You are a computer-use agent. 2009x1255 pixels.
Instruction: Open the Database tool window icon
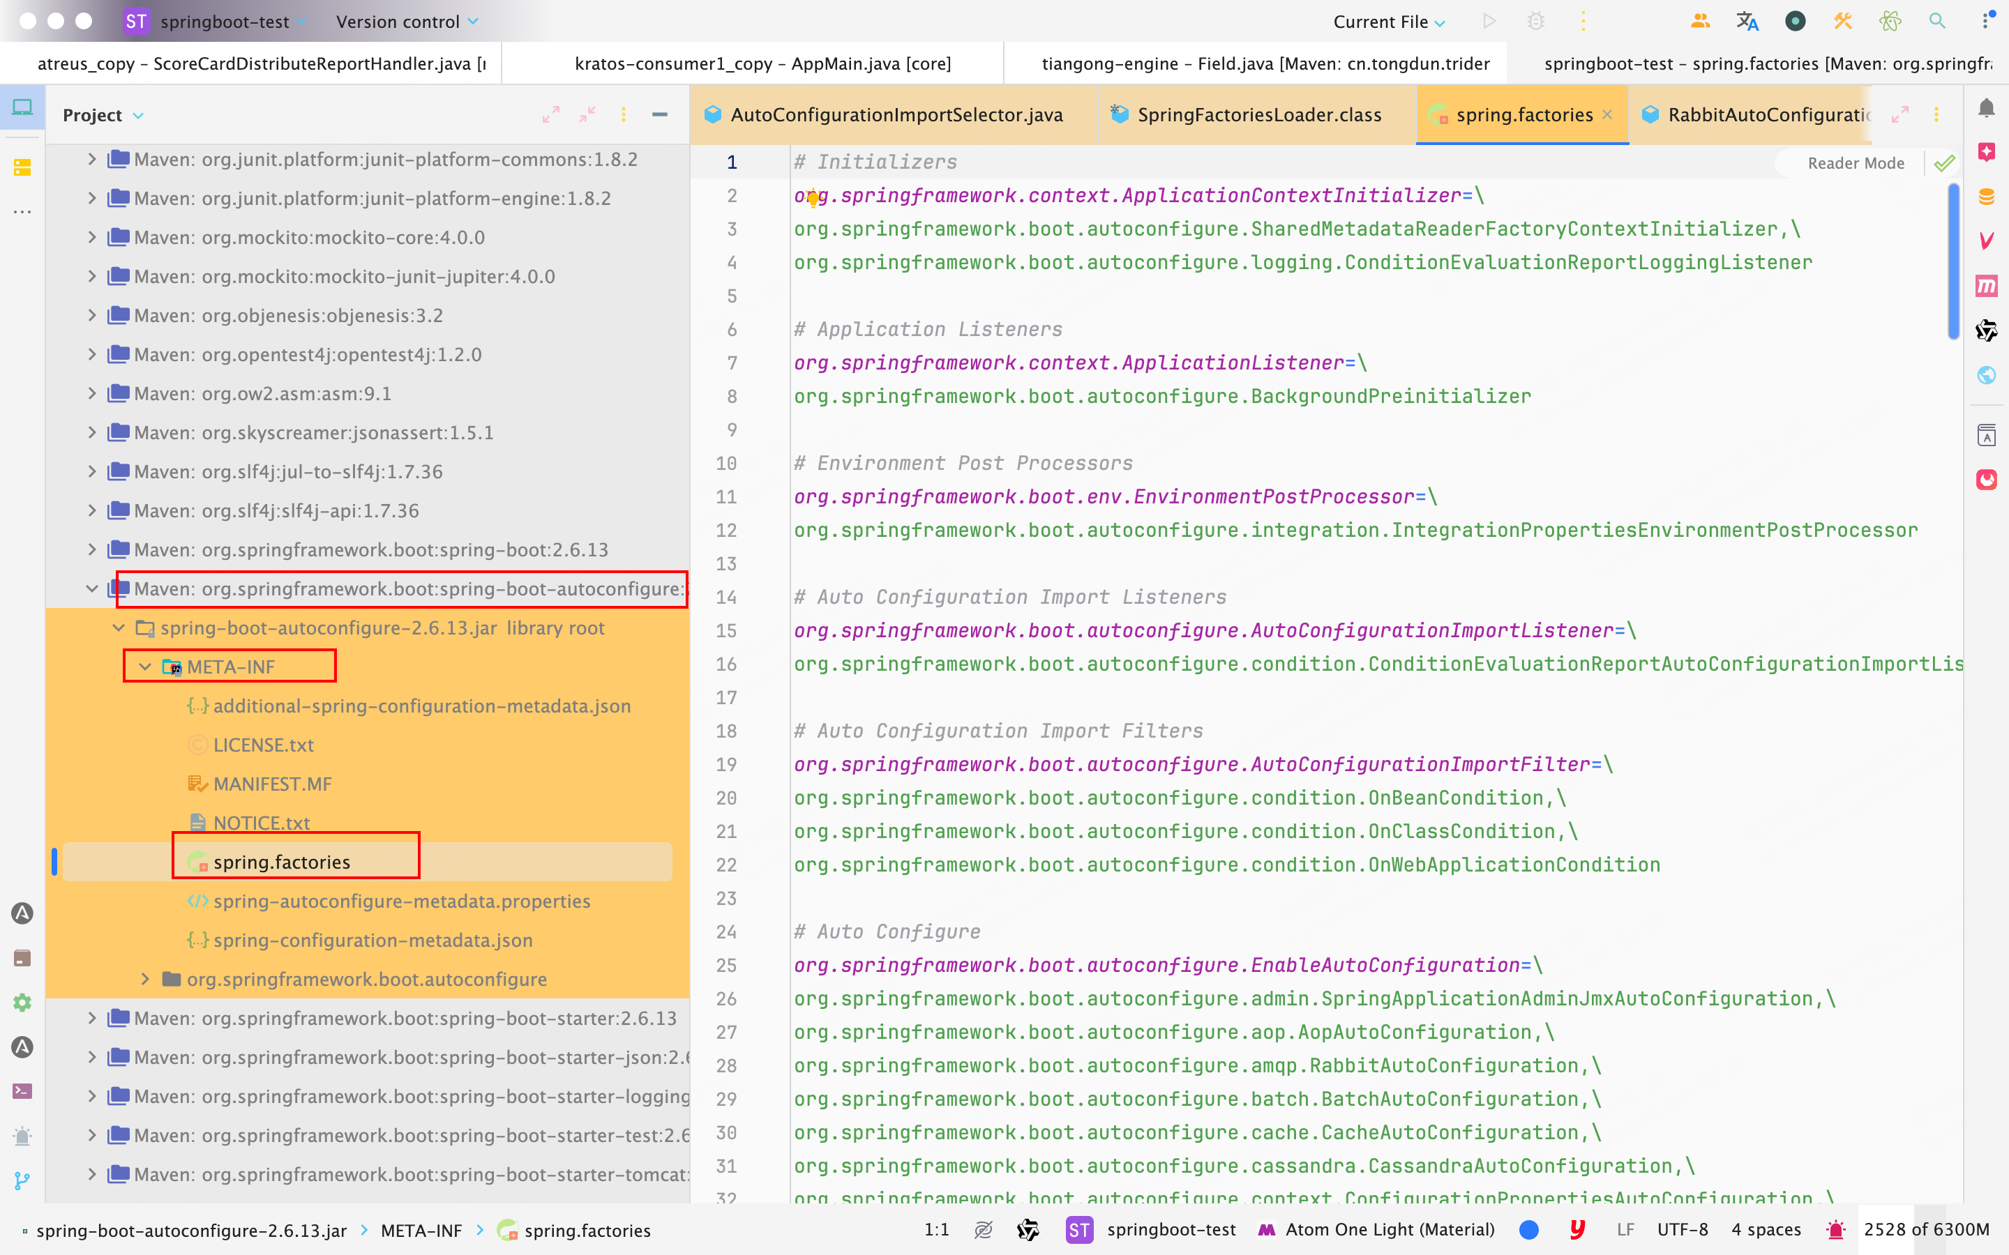point(1986,197)
